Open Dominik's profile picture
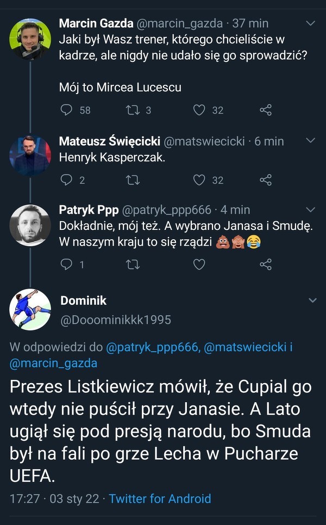The image size is (326, 525). [x=30, y=309]
